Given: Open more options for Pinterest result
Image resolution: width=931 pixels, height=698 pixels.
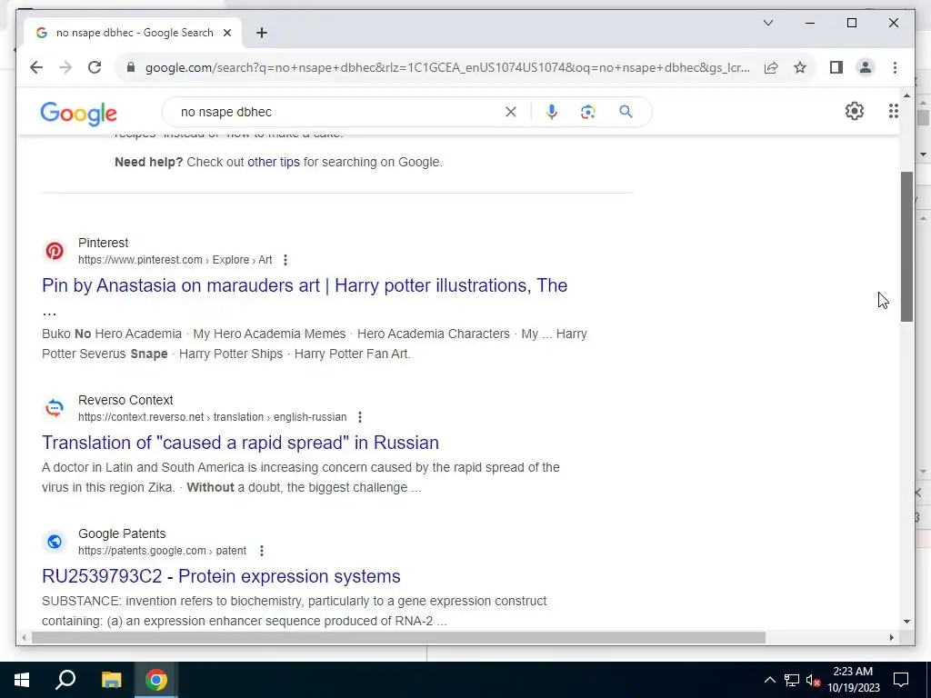Looking at the screenshot, I should point(285,260).
